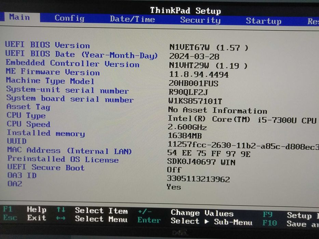
Task: Click Select Sub-Menu footer text
Action: pos(212,222)
